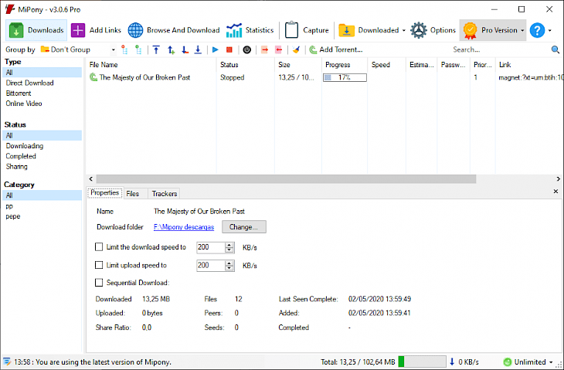Filter status by Completed
Screen dimensions: 564x370
[21, 156]
